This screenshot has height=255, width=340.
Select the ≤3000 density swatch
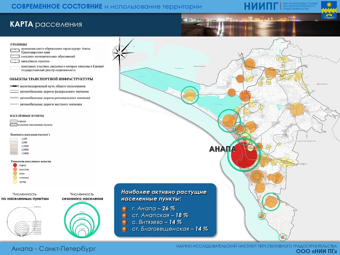coord(14,153)
